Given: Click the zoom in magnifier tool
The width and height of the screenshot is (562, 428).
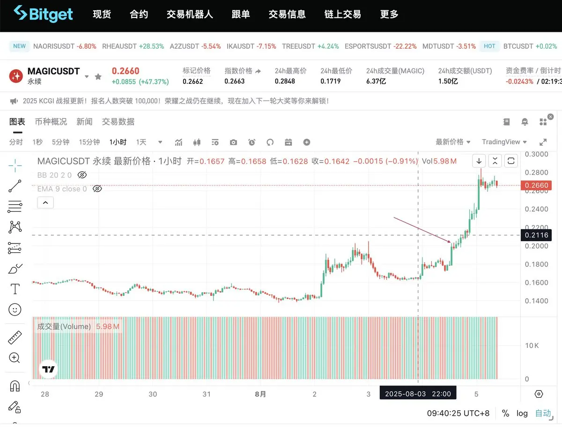Looking at the screenshot, I should click(x=15, y=358).
